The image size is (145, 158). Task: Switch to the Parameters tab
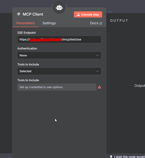pyautogui.click(x=26, y=23)
